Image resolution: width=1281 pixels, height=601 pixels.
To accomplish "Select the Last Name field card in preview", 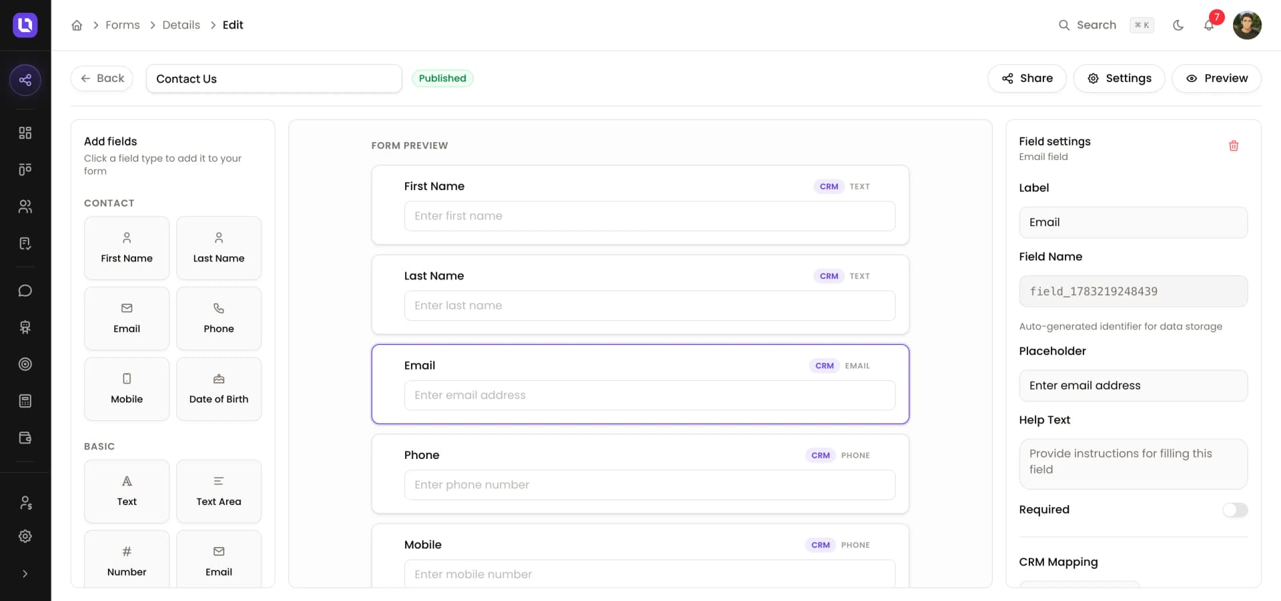I will (x=640, y=294).
